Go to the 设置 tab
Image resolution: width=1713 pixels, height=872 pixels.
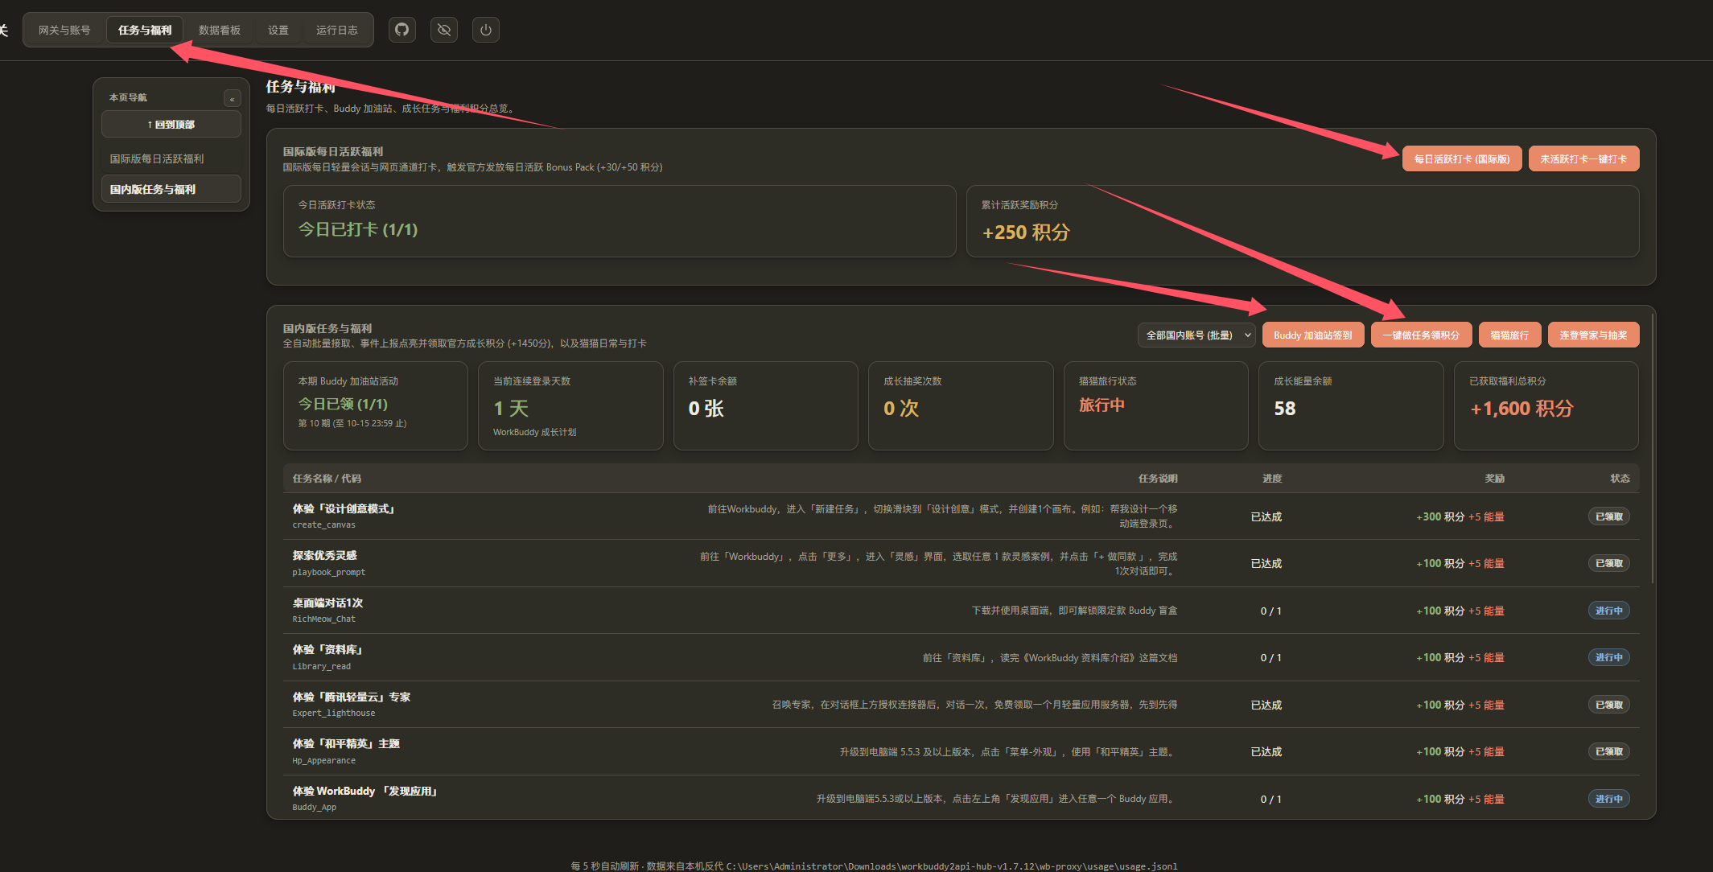pyautogui.click(x=278, y=31)
